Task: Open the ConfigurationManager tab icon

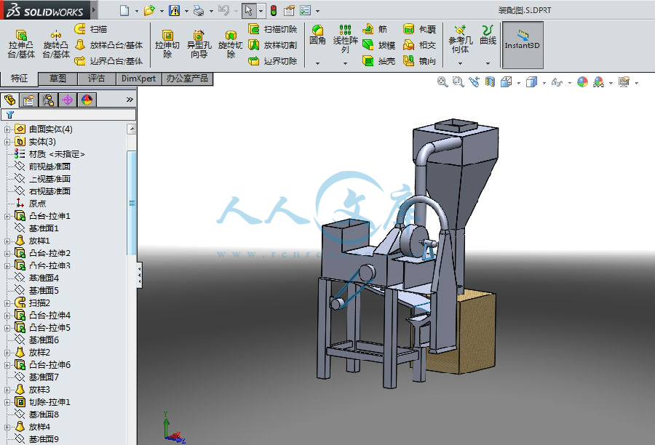Action: (48, 100)
